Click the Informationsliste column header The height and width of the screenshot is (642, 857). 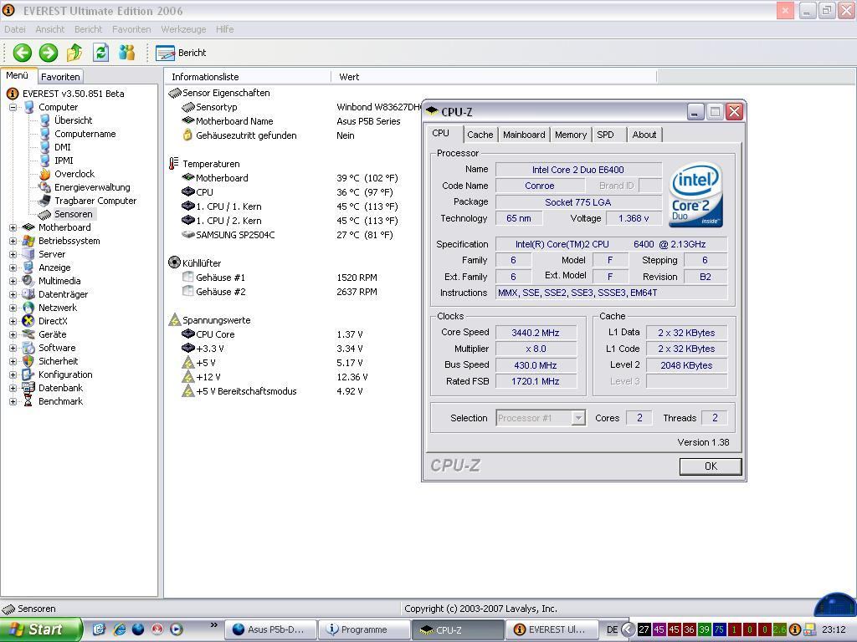[205, 77]
